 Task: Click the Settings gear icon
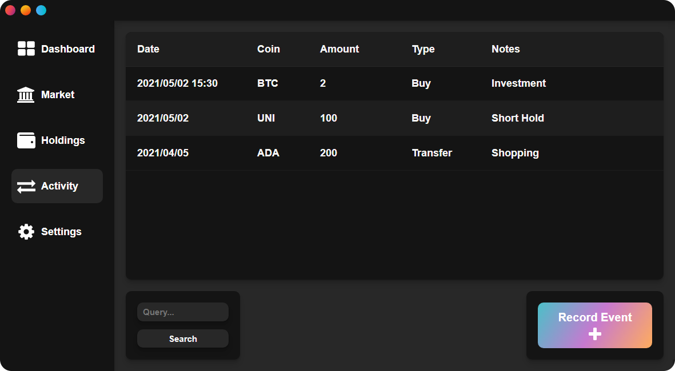pos(26,232)
